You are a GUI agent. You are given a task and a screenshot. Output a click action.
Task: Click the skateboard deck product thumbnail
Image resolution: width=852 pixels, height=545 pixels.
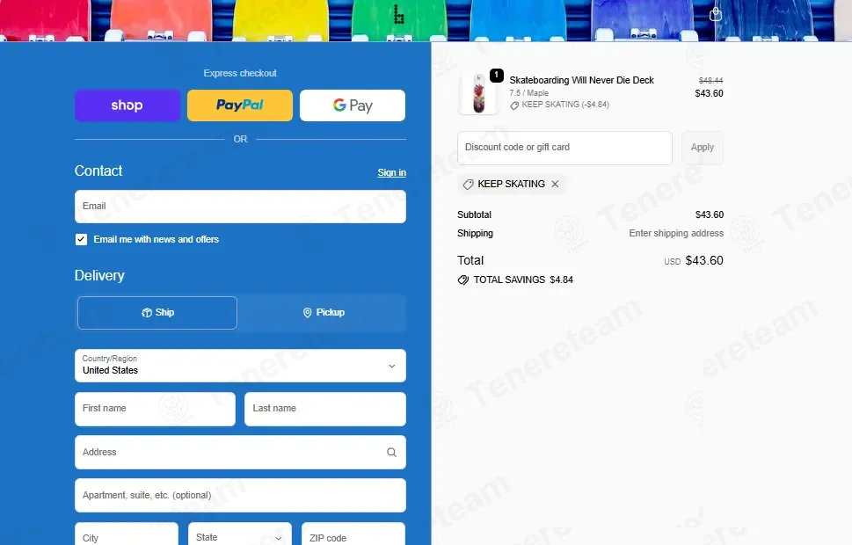click(x=478, y=93)
